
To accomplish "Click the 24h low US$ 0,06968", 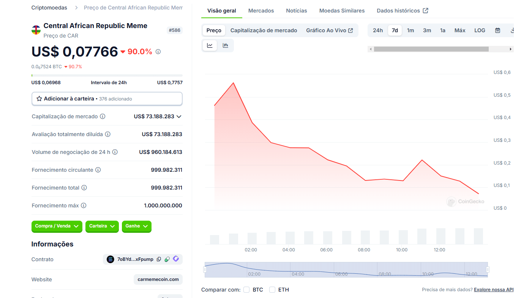I will coord(46,83).
